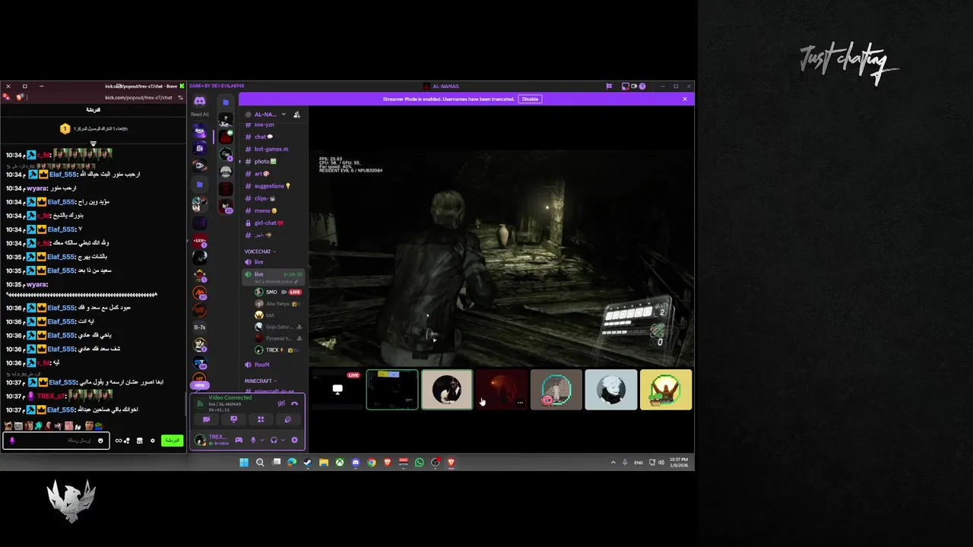Screen dimensions: 973x547
Task: Open activities button in voice panel
Action: 261,419
